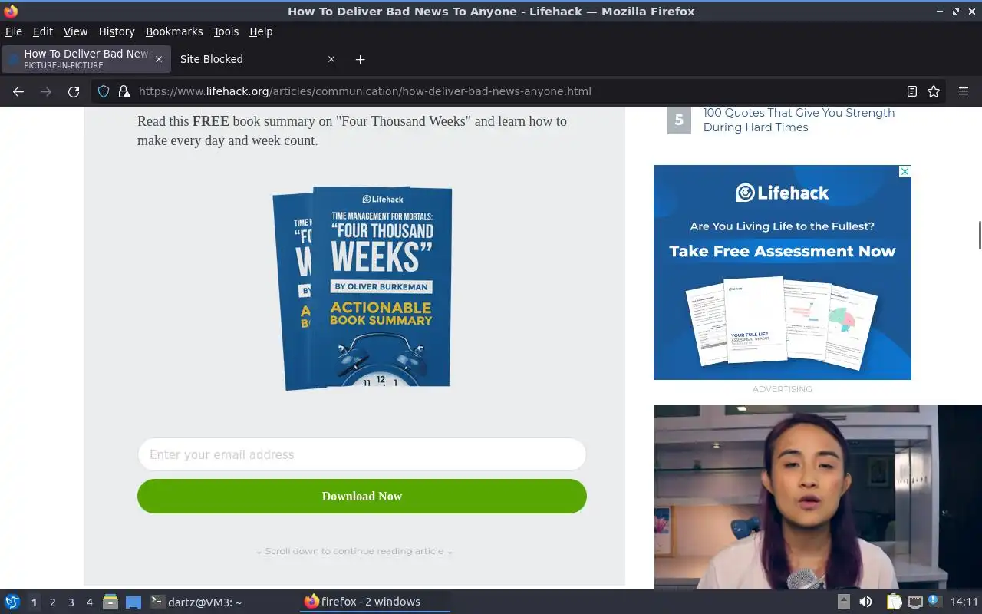Close the Site Blocked tab
The width and height of the screenshot is (982, 614).
coord(331,59)
